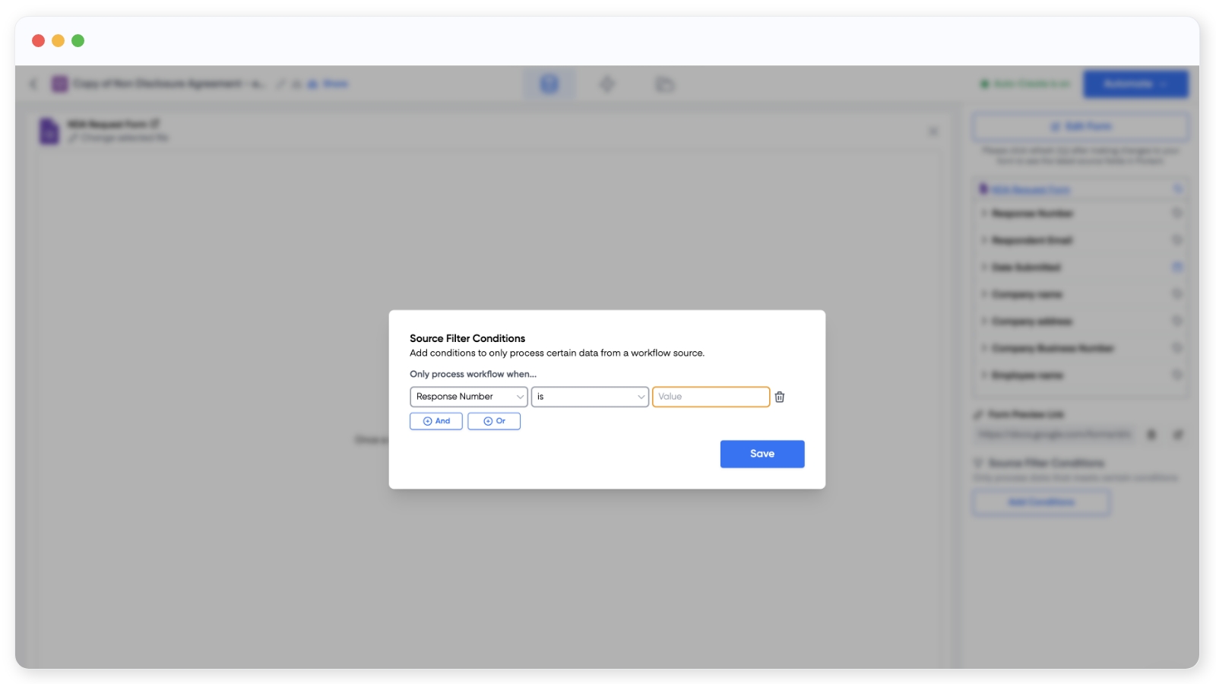Click the blue Automate button
Image resolution: width=1216 pixels, height=684 pixels.
pyautogui.click(x=1135, y=84)
